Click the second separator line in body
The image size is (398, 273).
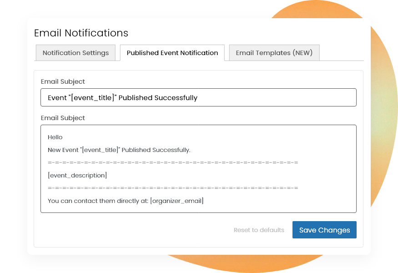173,188
